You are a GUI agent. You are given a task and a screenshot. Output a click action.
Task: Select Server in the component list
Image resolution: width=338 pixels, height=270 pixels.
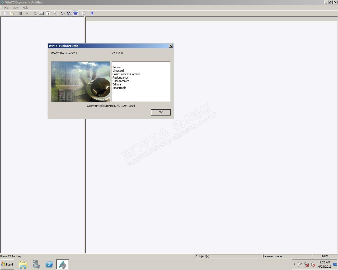(117, 67)
